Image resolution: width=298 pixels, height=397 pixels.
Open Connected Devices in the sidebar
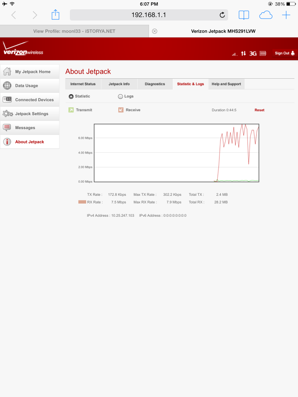click(34, 100)
